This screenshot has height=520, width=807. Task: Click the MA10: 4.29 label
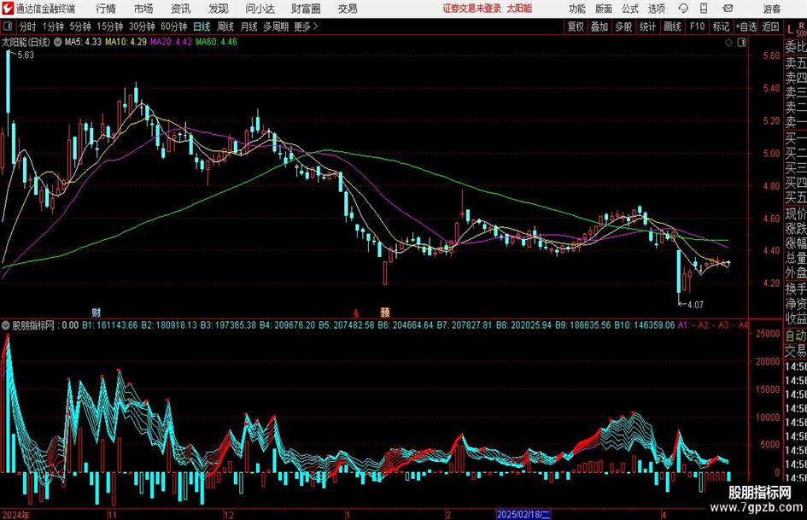[126, 42]
